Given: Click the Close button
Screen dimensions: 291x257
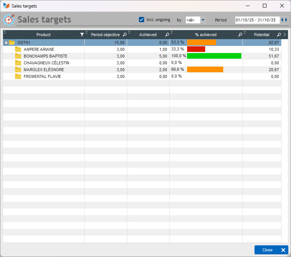Looking at the screenshot, I should click(x=271, y=250).
